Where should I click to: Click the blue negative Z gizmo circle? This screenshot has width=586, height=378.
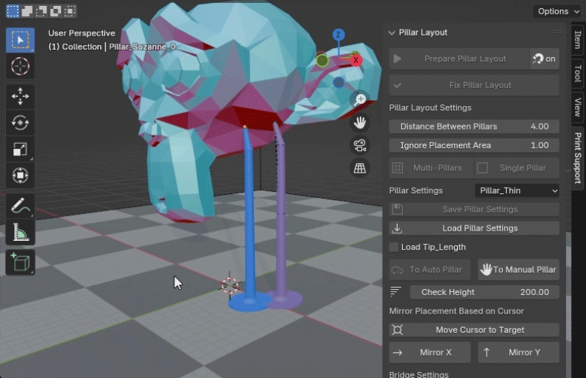coord(338,82)
